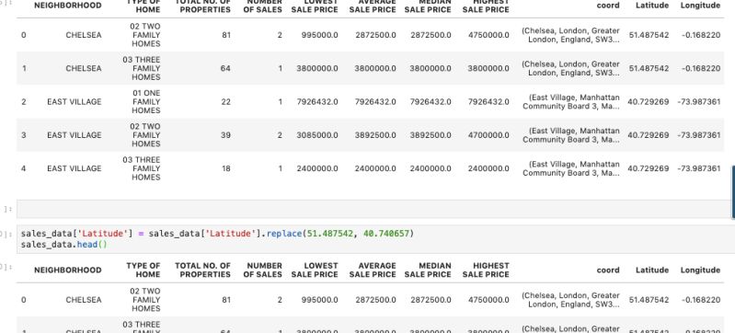This screenshot has width=735, height=333.
Task: Click the HIGHEST SALE PRICE header in the lower table
Action: pos(486,270)
